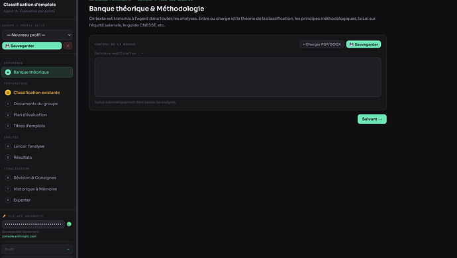Click inside the bank content text area
Image resolution: width=457 pixels, height=258 pixels.
tap(238, 77)
